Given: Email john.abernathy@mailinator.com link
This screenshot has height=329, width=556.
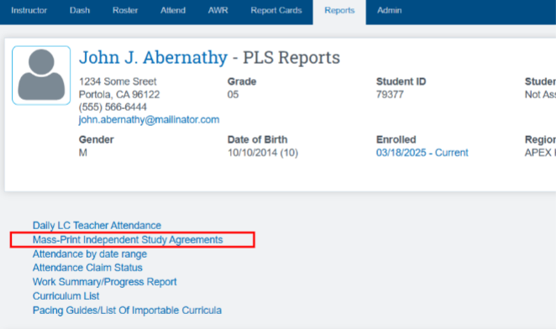Looking at the screenshot, I should 149,120.
